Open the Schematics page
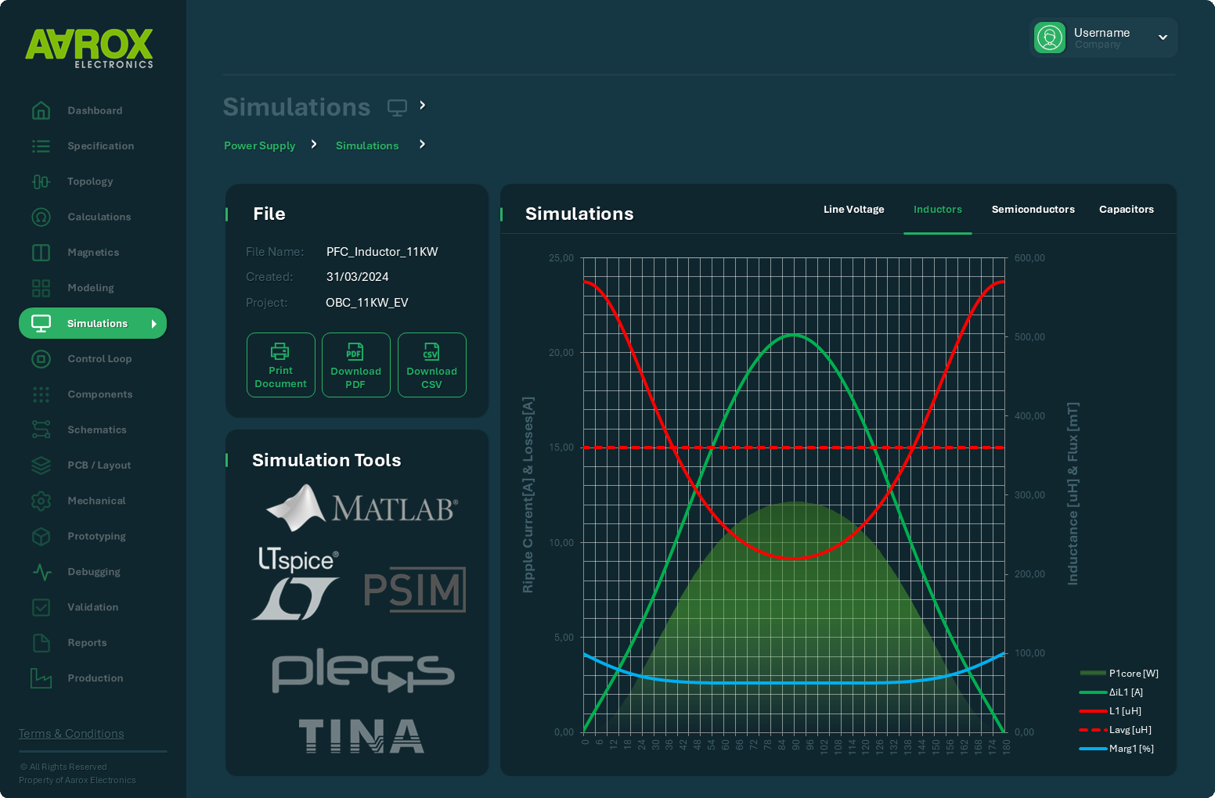 (x=97, y=430)
